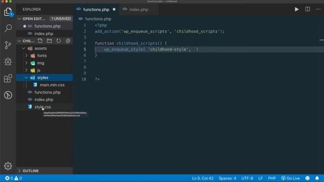The width and height of the screenshot is (324, 182).
Task: Click the warnings count in status bar
Action: point(18,178)
